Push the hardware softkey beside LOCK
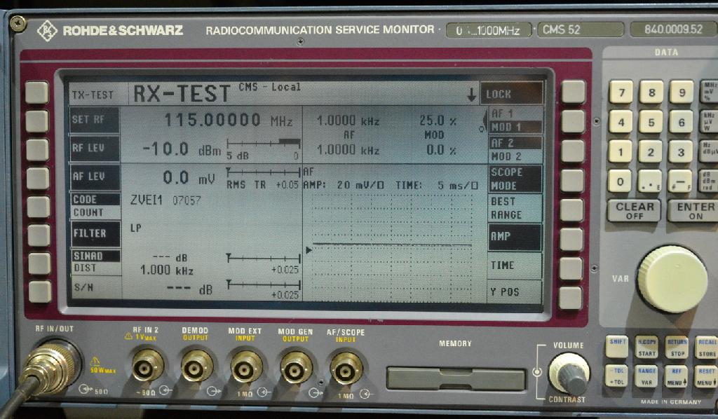This screenshot has width=718, height=419. click(x=574, y=92)
